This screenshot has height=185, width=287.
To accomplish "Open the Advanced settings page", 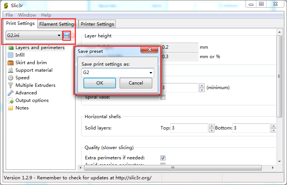I will (x=26, y=93).
